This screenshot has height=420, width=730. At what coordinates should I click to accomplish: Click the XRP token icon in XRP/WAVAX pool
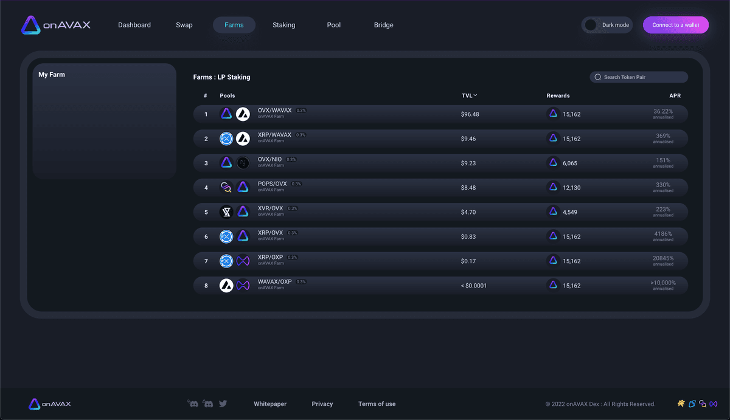[x=226, y=139]
